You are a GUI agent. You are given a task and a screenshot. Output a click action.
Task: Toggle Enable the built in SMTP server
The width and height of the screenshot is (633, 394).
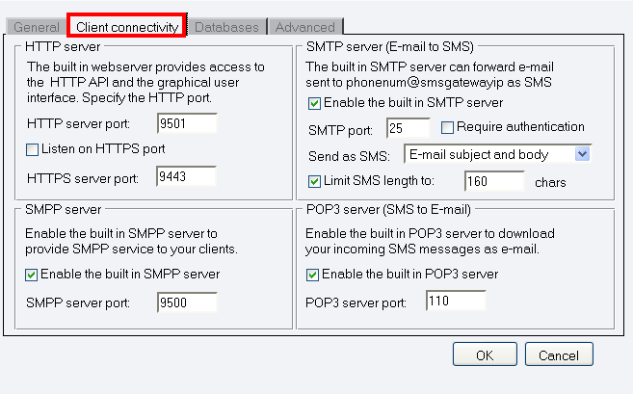(314, 103)
